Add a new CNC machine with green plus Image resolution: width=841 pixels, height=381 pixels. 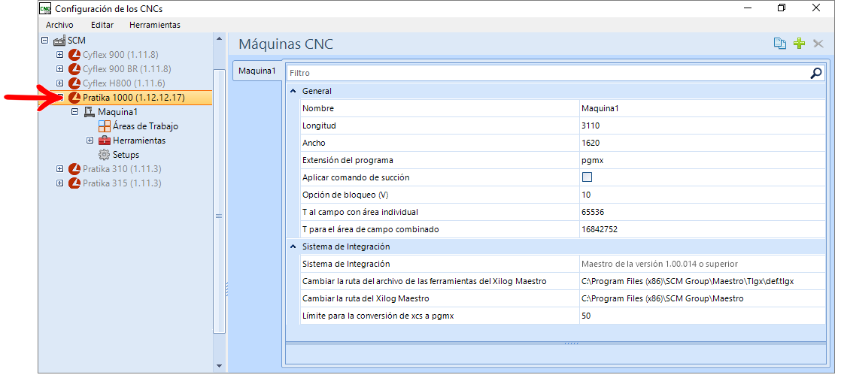click(799, 44)
